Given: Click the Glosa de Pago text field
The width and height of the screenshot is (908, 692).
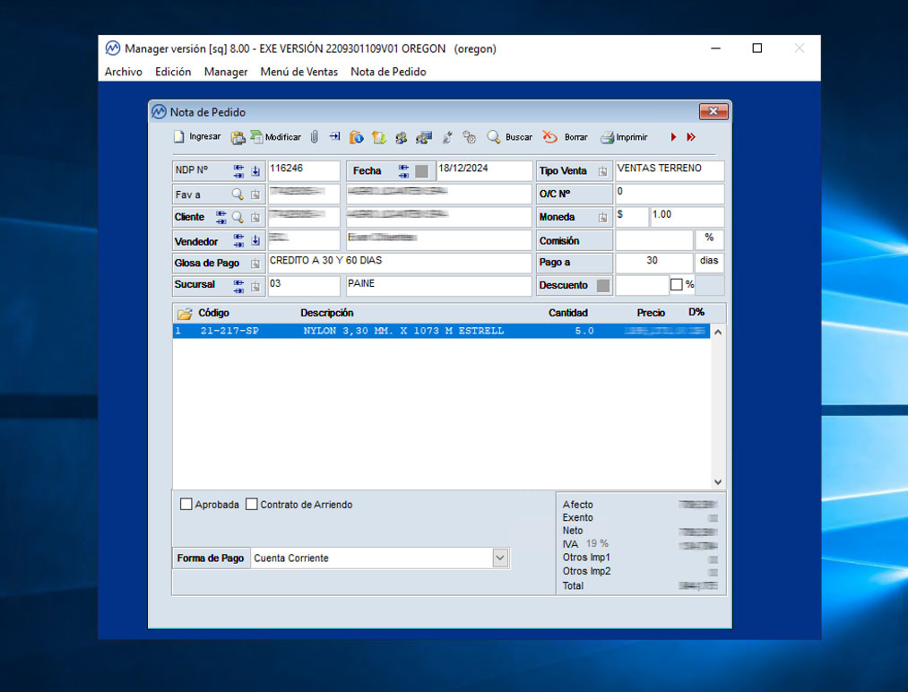Looking at the screenshot, I should coord(400,263).
